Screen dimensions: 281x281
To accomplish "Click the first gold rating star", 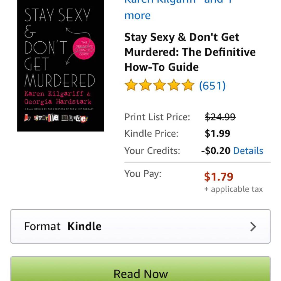I will click(x=131, y=85).
